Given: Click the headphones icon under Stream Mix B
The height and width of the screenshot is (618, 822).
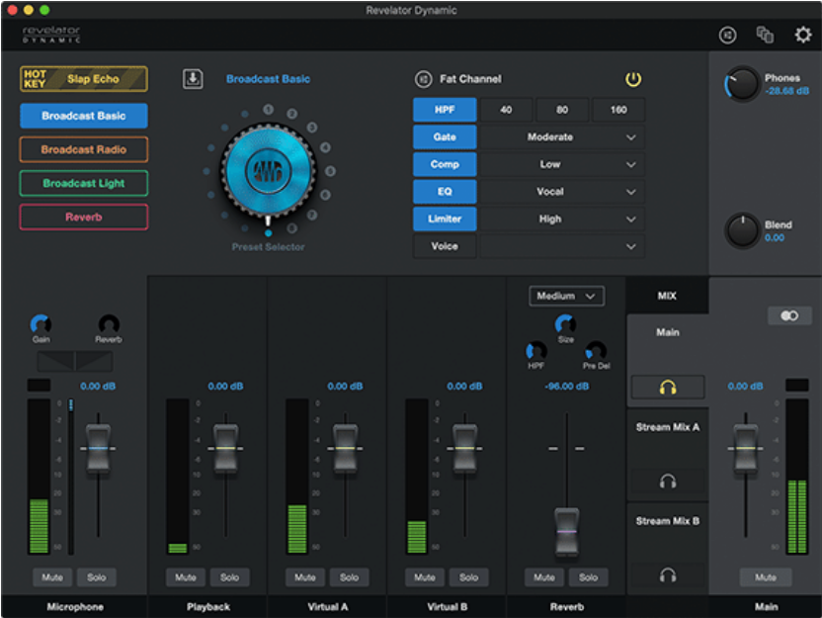Looking at the screenshot, I should pyautogui.click(x=668, y=574).
